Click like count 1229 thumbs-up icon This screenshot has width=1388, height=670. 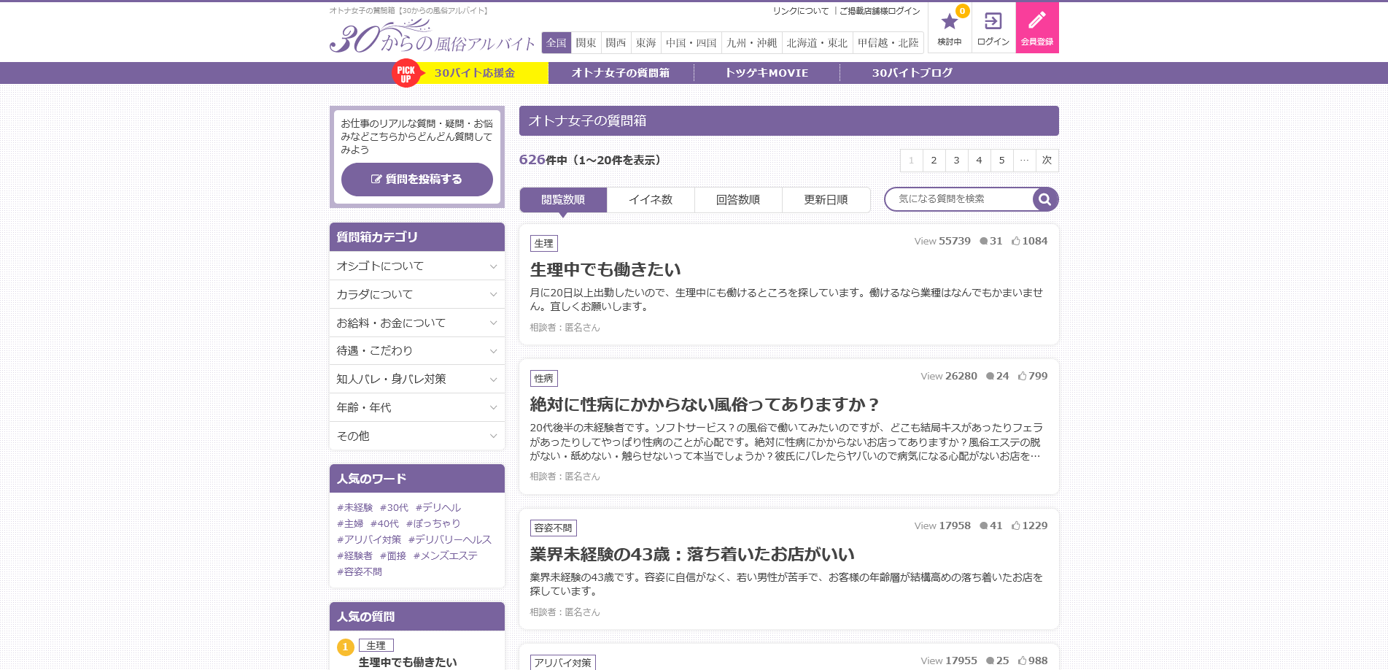pos(1015,525)
